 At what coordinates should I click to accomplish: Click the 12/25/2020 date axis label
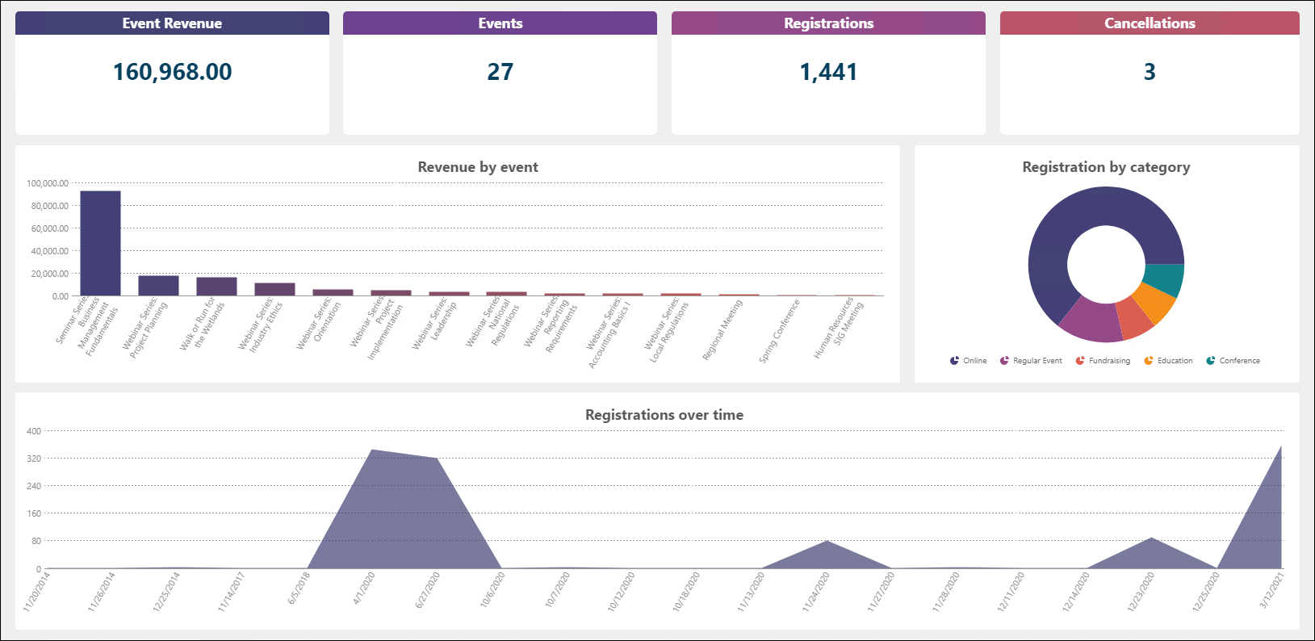pyautogui.click(x=1207, y=591)
